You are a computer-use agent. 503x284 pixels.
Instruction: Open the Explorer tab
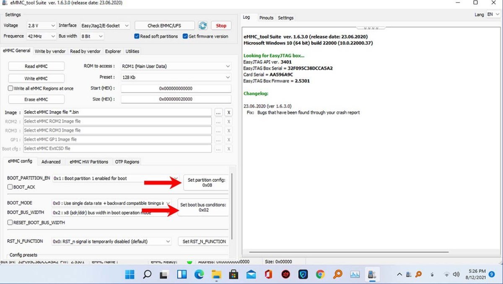113,51
